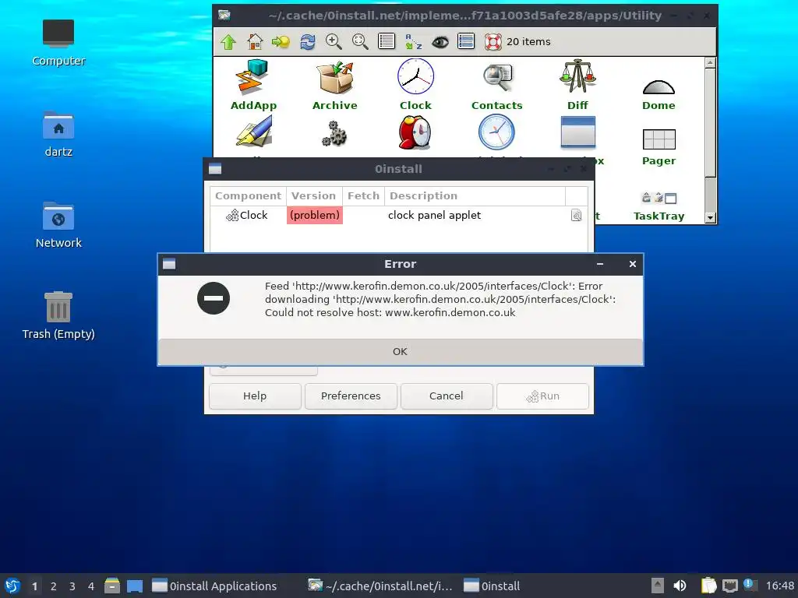
Task: Click the network connection tray icon
Action: pos(729,586)
